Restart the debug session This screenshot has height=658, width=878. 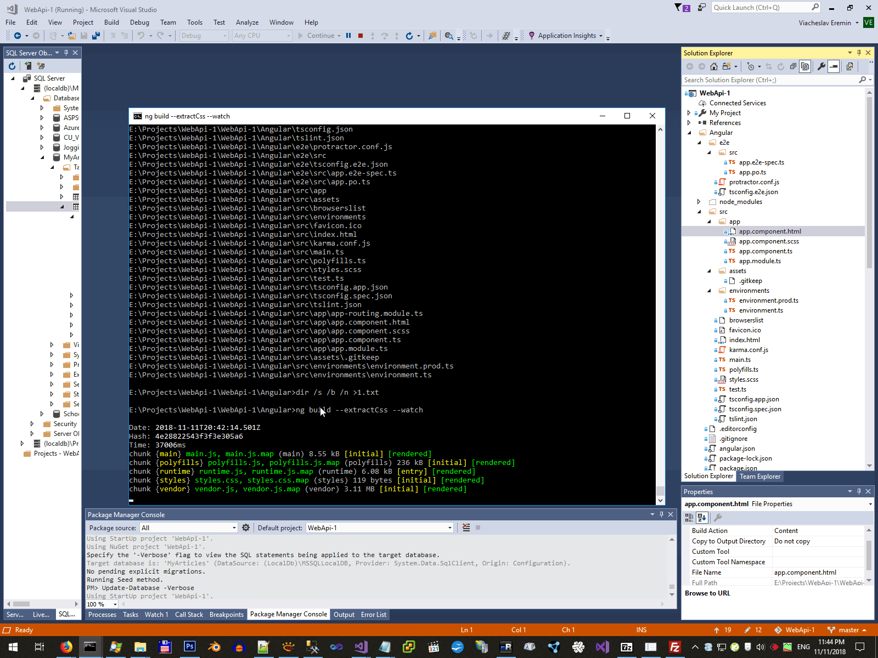pos(409,36)
